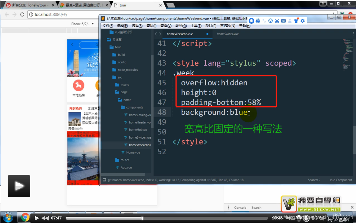The height and width of the screenshot is (223, 356).
Task: Open the IME emoji smiley icon
Action: tap(270, 21)
